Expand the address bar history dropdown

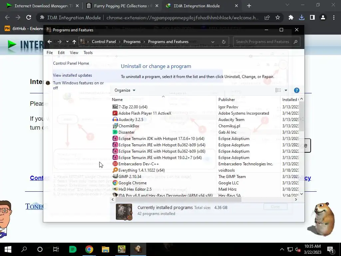213,42
